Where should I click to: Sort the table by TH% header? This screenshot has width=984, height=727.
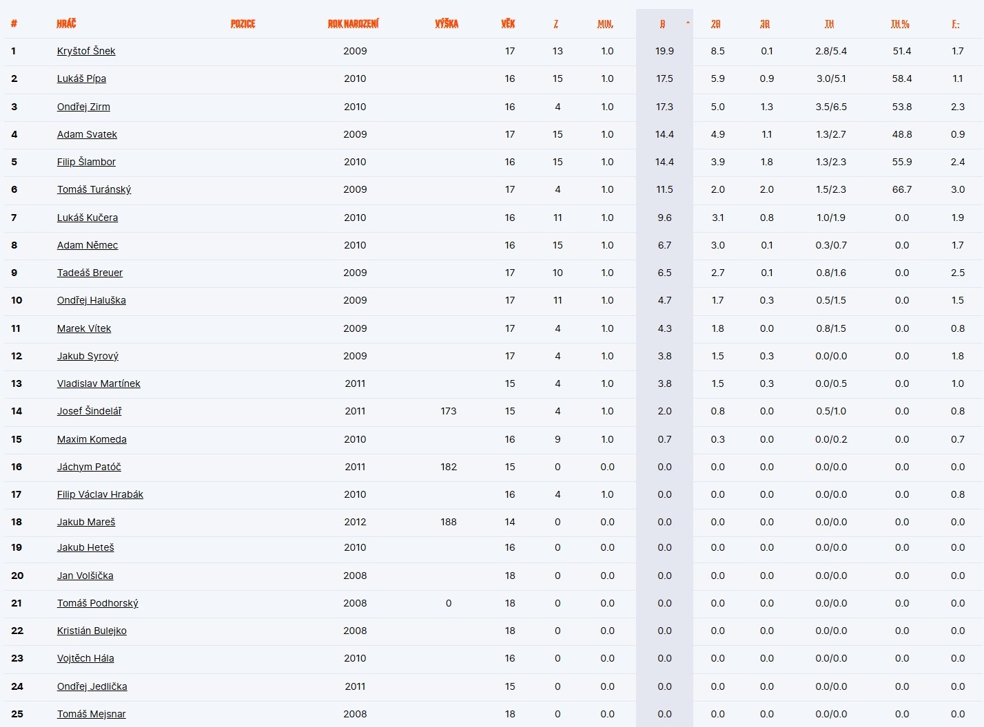pyautogui.click(x=900, y=24)
